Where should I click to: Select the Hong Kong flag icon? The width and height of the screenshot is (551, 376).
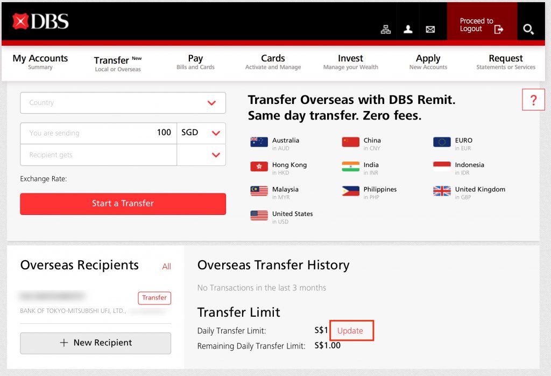(x=259, y=166)
